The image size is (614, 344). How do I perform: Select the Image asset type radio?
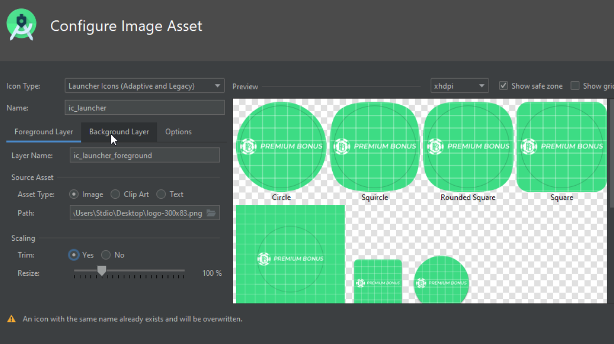point(73,194)
